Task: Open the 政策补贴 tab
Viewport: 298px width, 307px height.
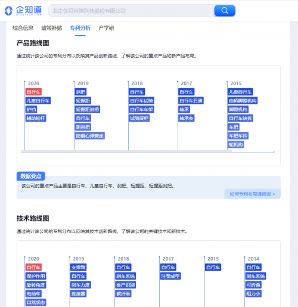Action: tap(52, 28)
